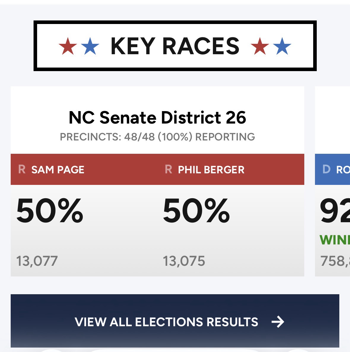
Task: Select candidate name Sam Page
Action: click(58, 170)
